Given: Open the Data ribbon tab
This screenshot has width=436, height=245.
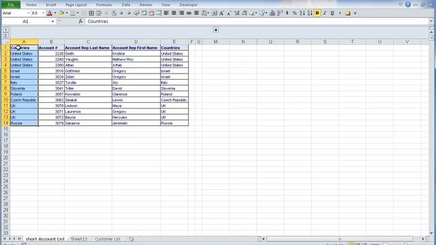Looking at the screenshot, I should [x=125, y=5].
